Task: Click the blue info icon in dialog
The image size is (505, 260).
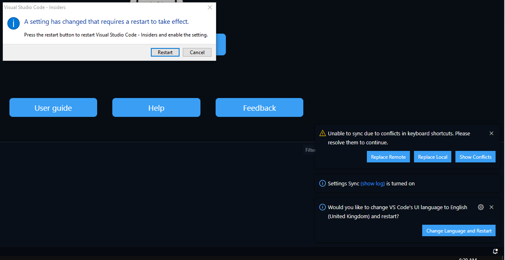Action: pos(14,23)
